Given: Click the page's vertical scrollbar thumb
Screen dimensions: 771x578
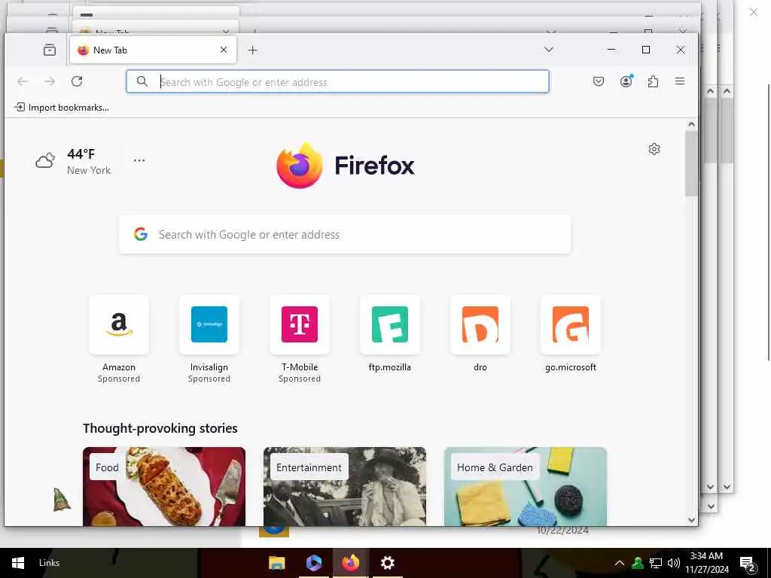Looking at the screenshot, I should pyautogui.click(x=691, y=163).
